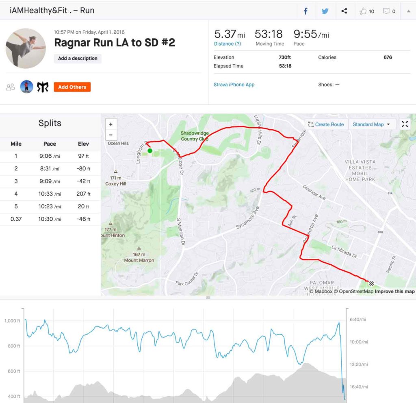This screenshot has height=403, width=416.
Task: Open the Strava iPhone App link
Action: 234,85
